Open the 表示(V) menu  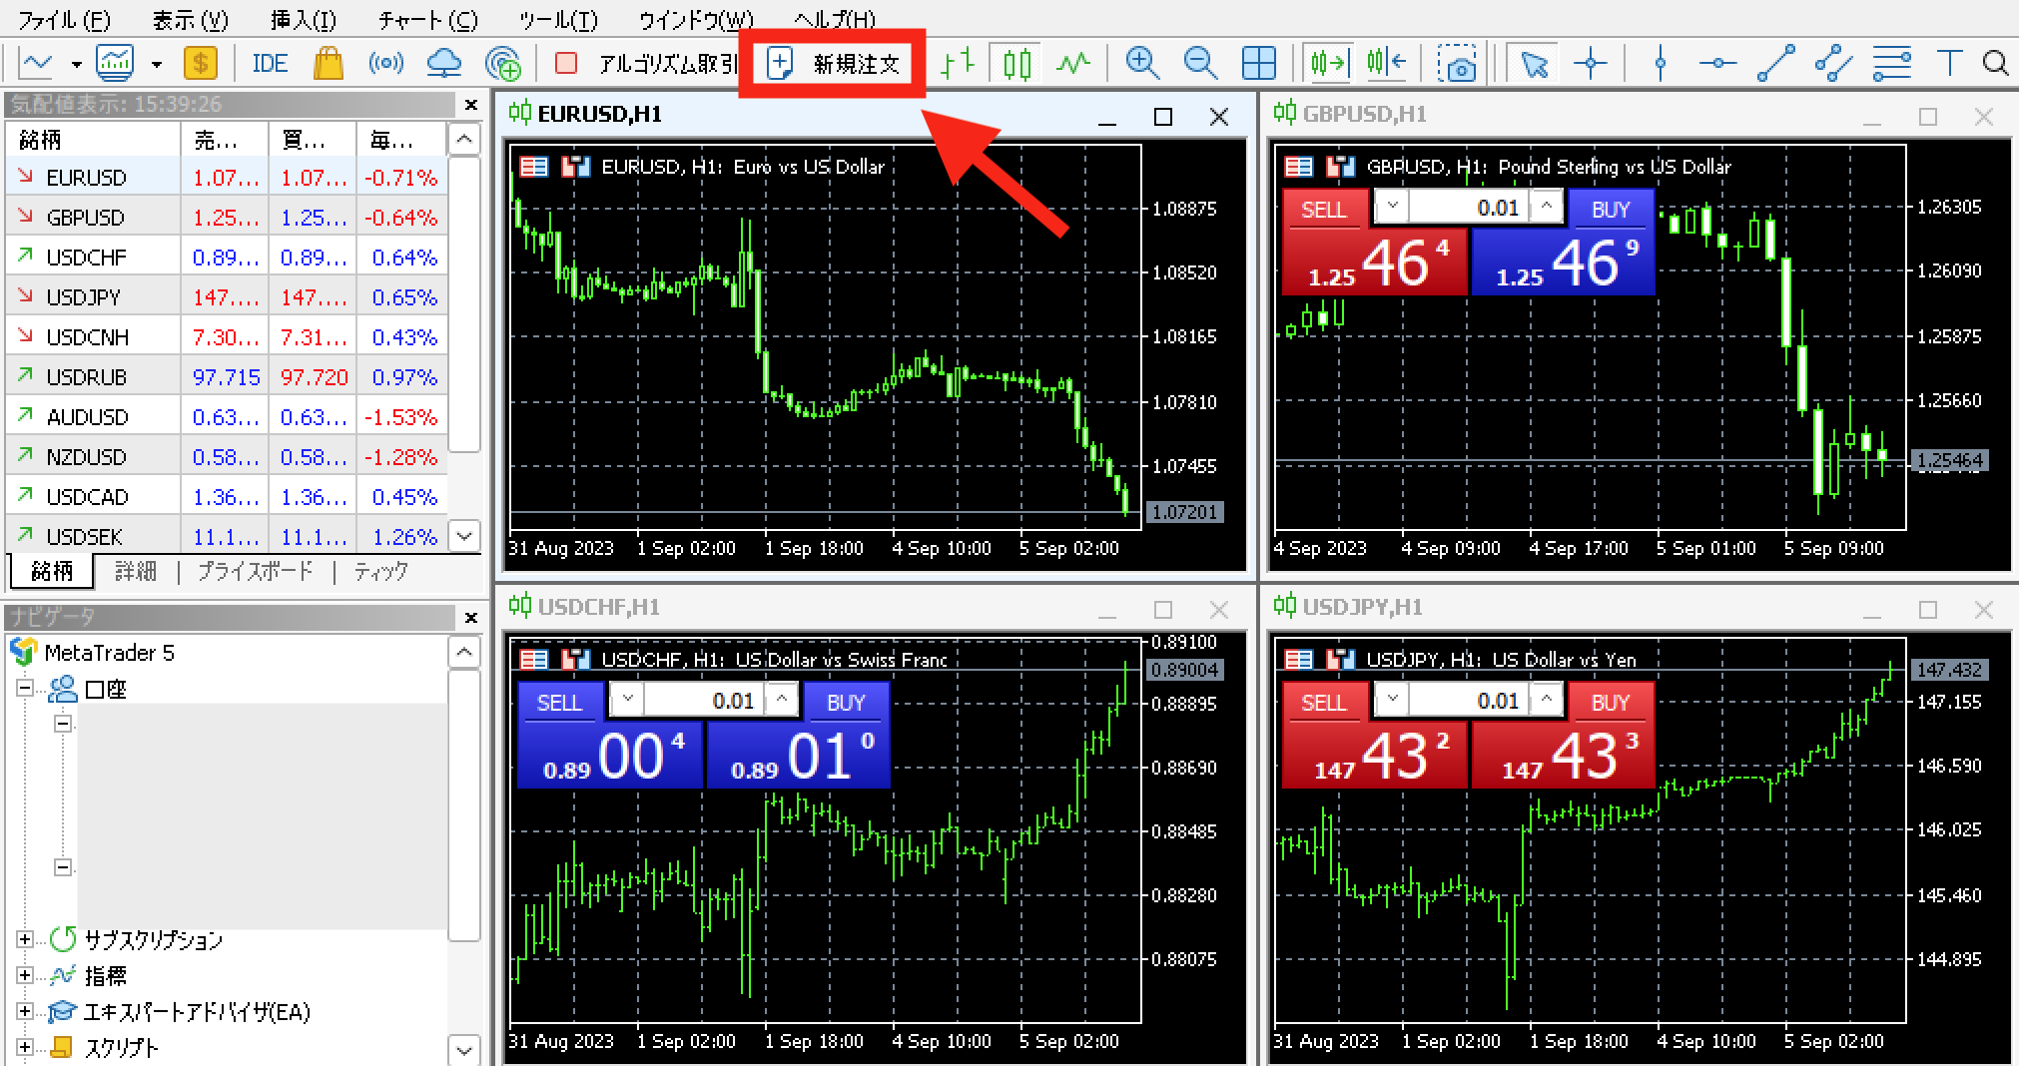coord(190,20)
